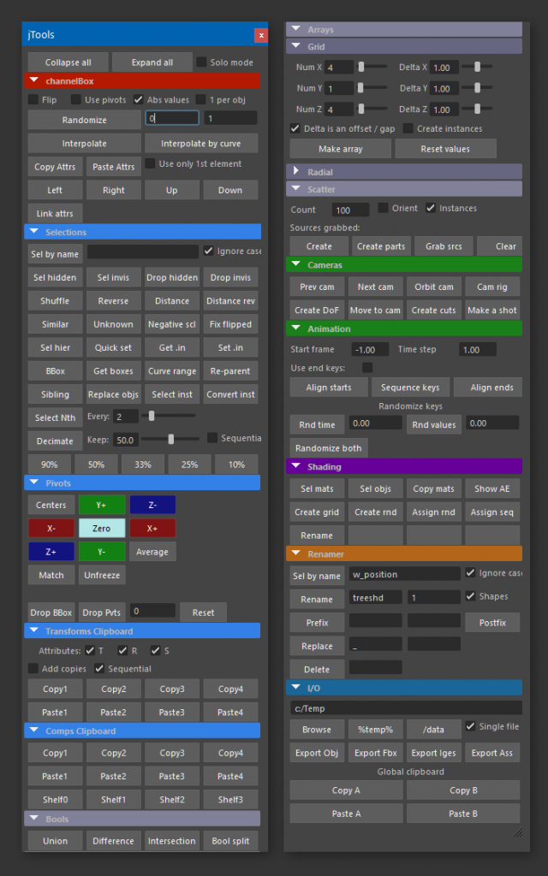Enable Create instances checkbox in Grid

point(408,128)
